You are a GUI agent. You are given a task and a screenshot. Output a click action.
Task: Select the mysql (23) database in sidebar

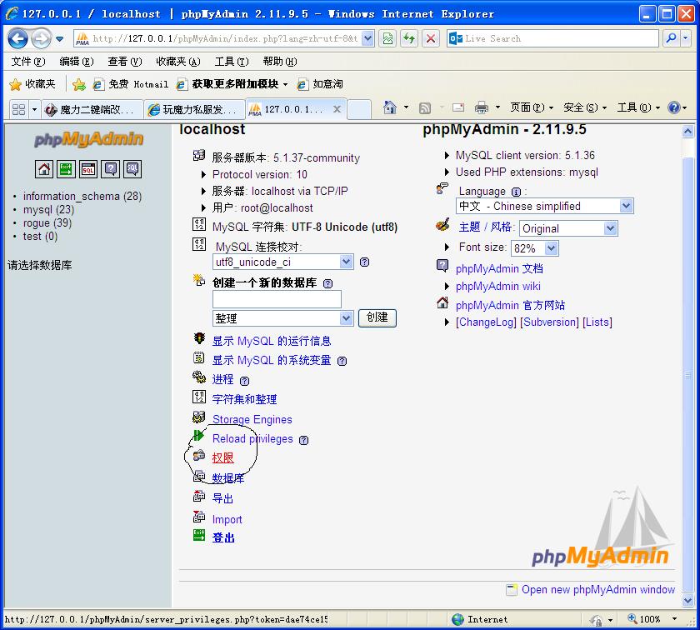48,210
